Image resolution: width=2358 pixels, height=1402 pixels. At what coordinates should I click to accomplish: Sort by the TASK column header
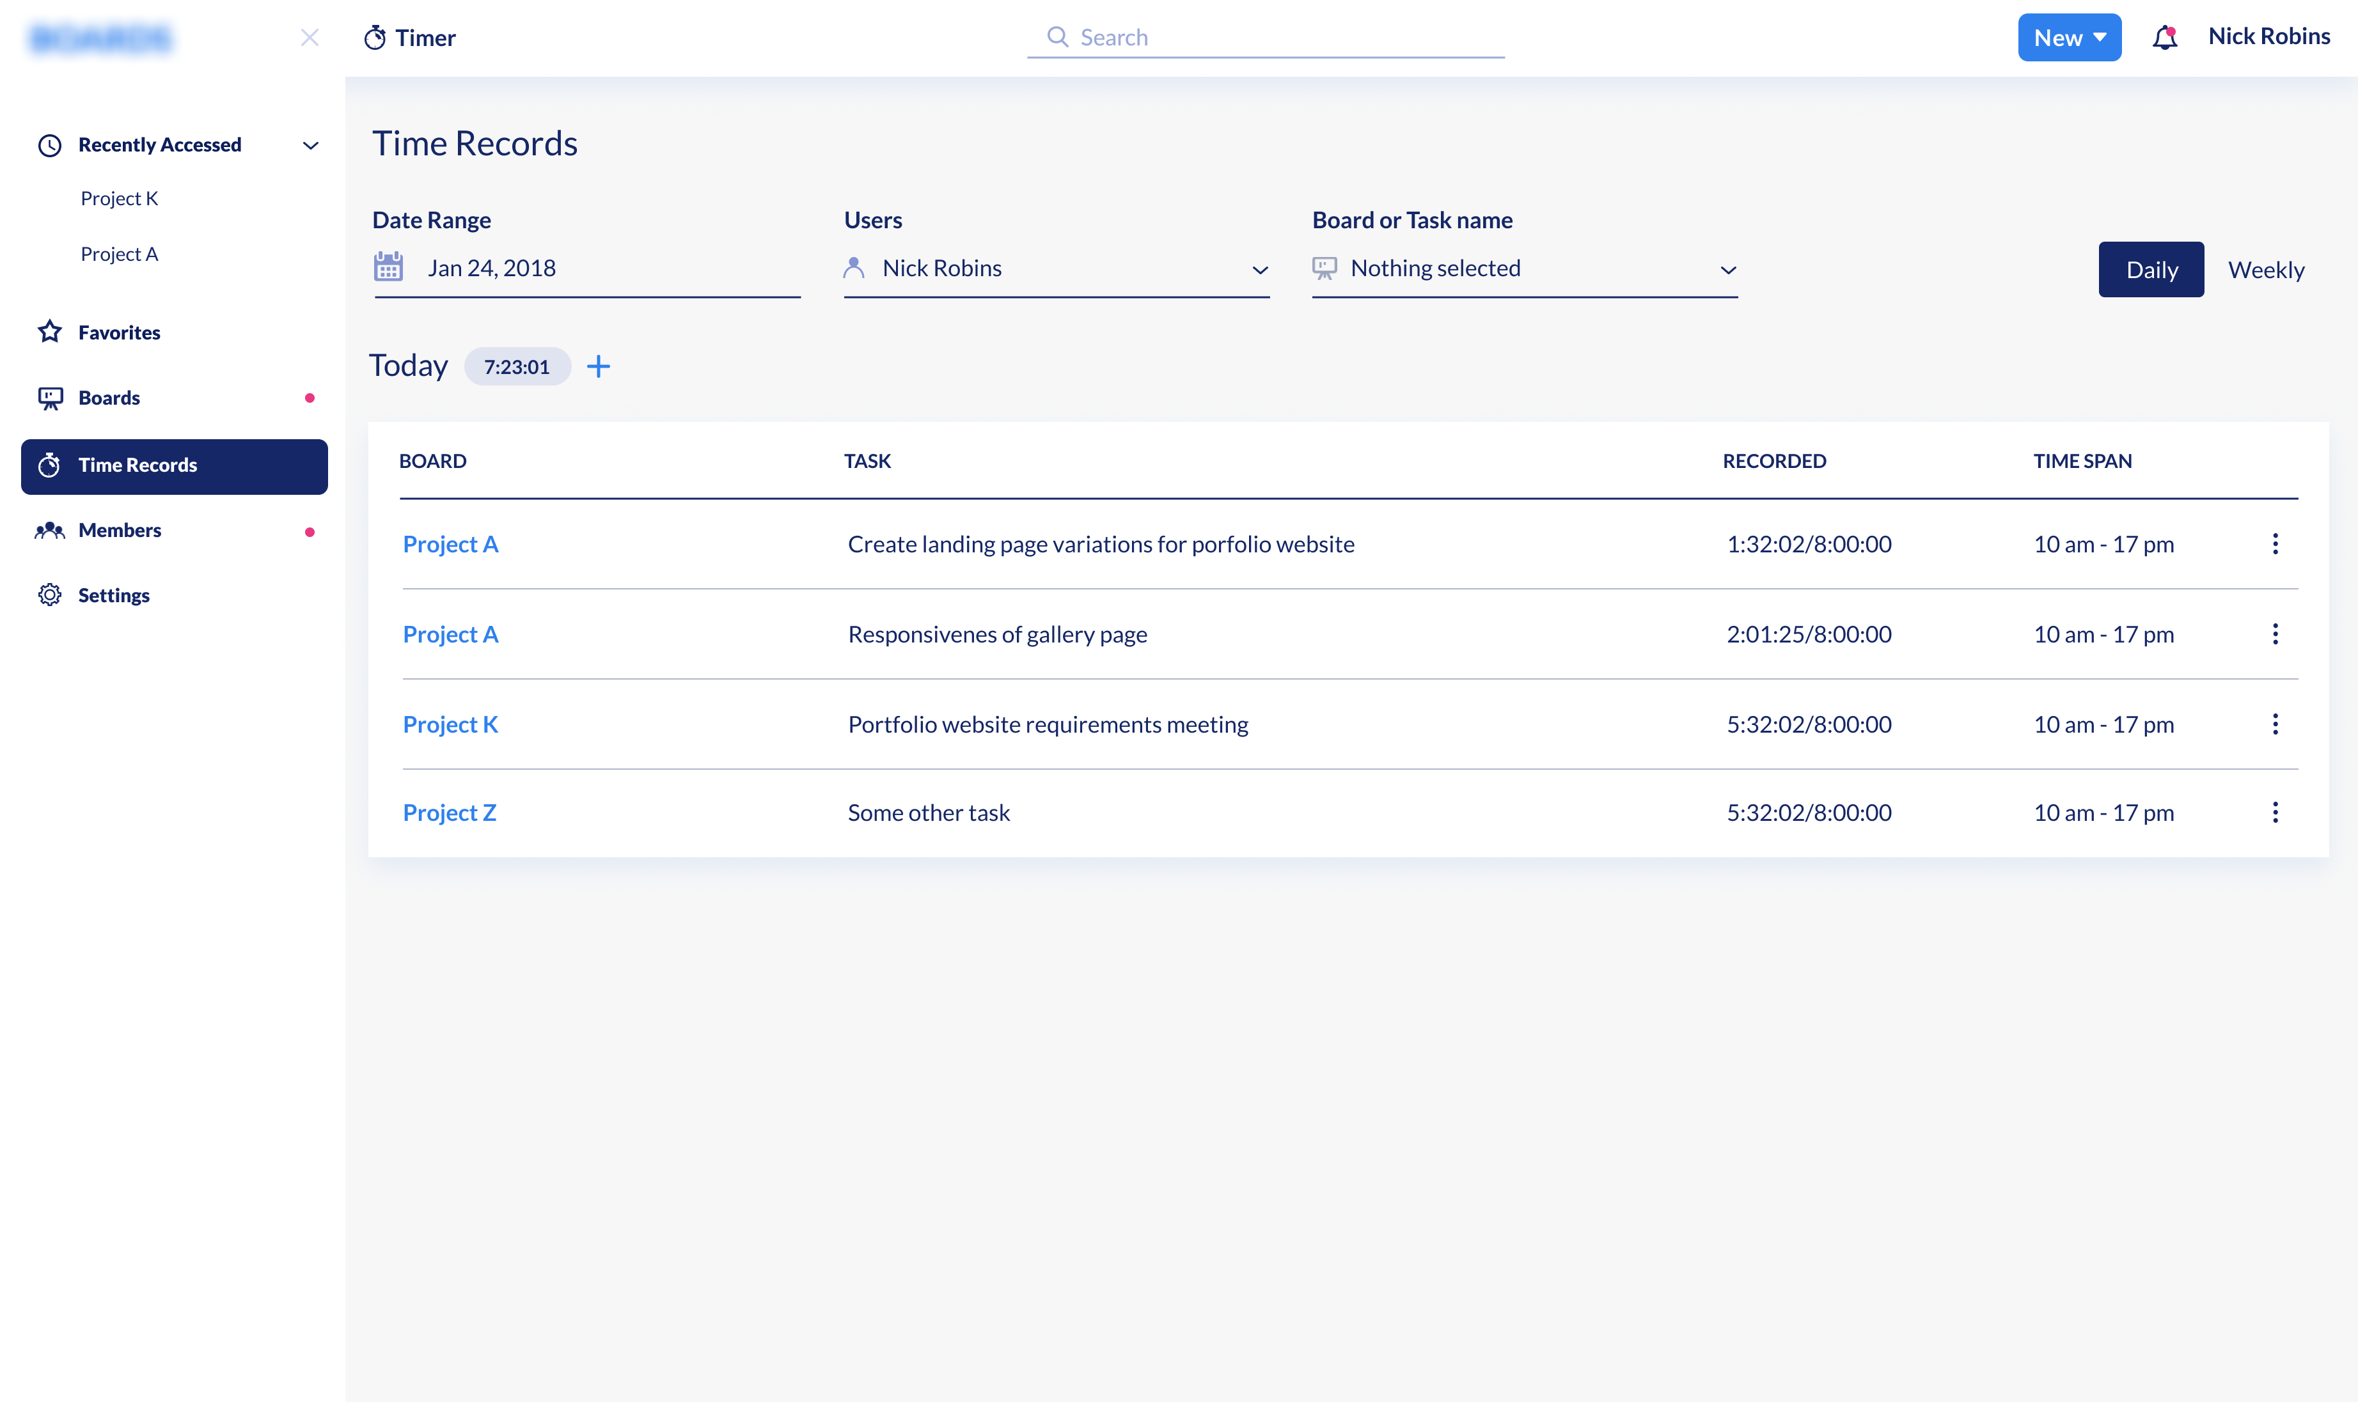pos(868,461)
